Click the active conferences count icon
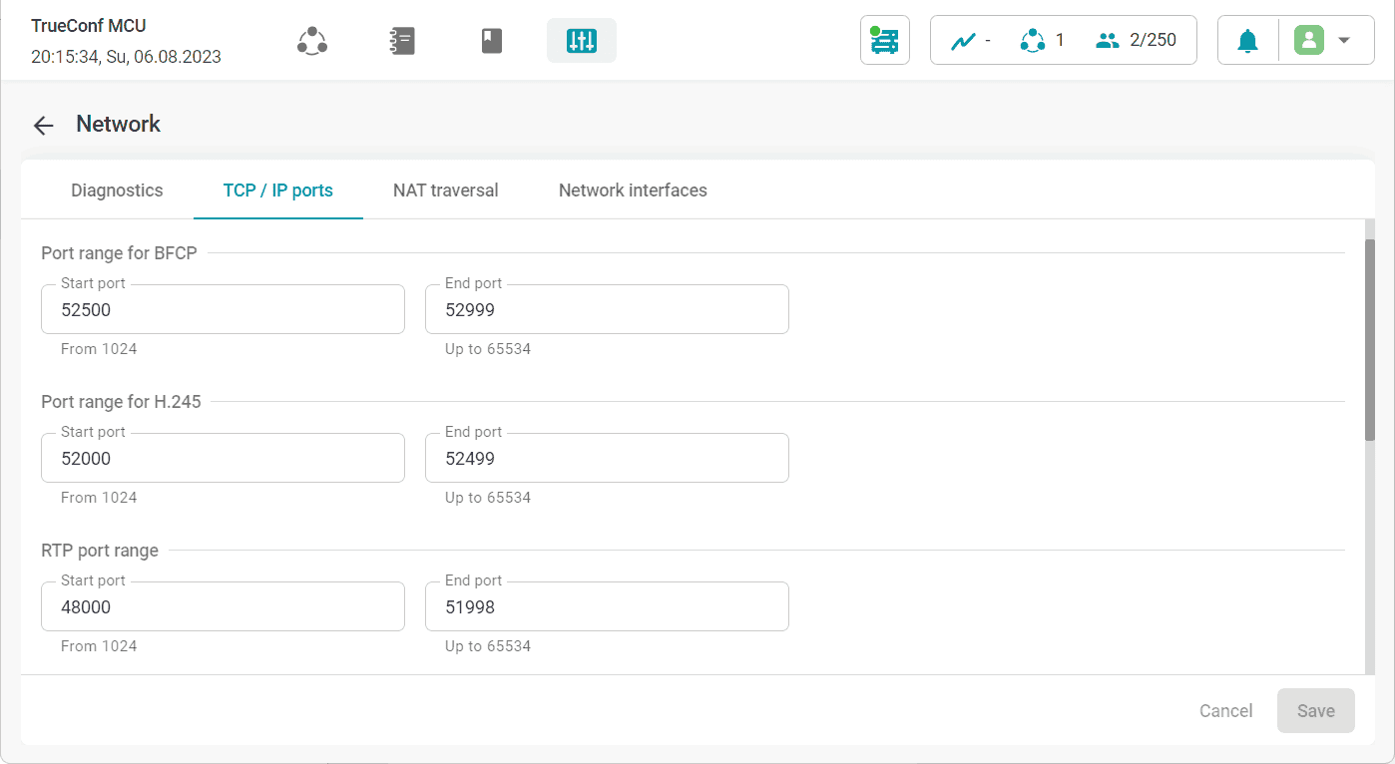The image size is (1395, 764). [1032, 41]
